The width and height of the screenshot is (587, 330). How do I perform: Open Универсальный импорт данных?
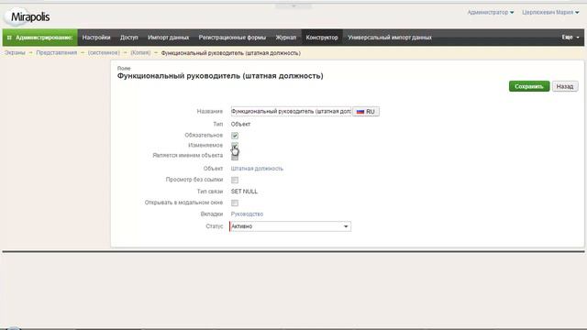pyautogui.click(x=389, y=38)
